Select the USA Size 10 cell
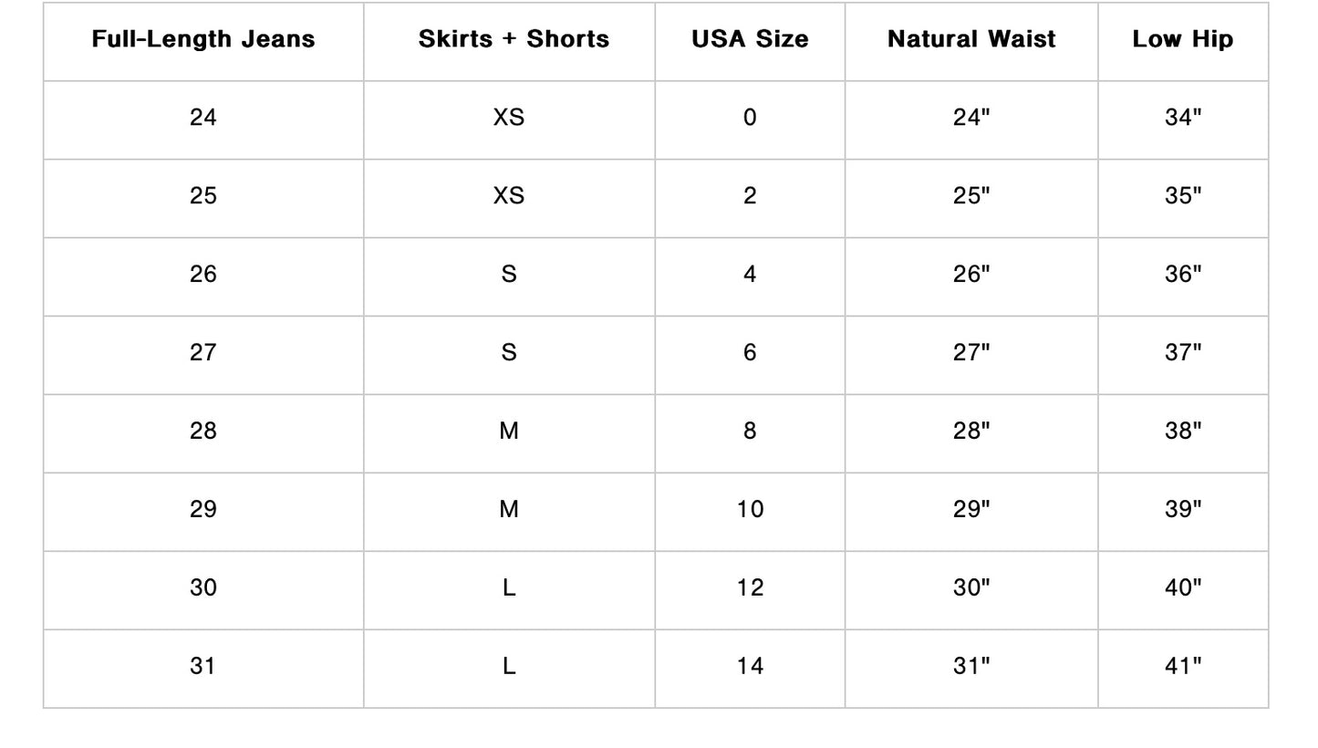This screenshot has width=1318, height=748. click(750, 510)
